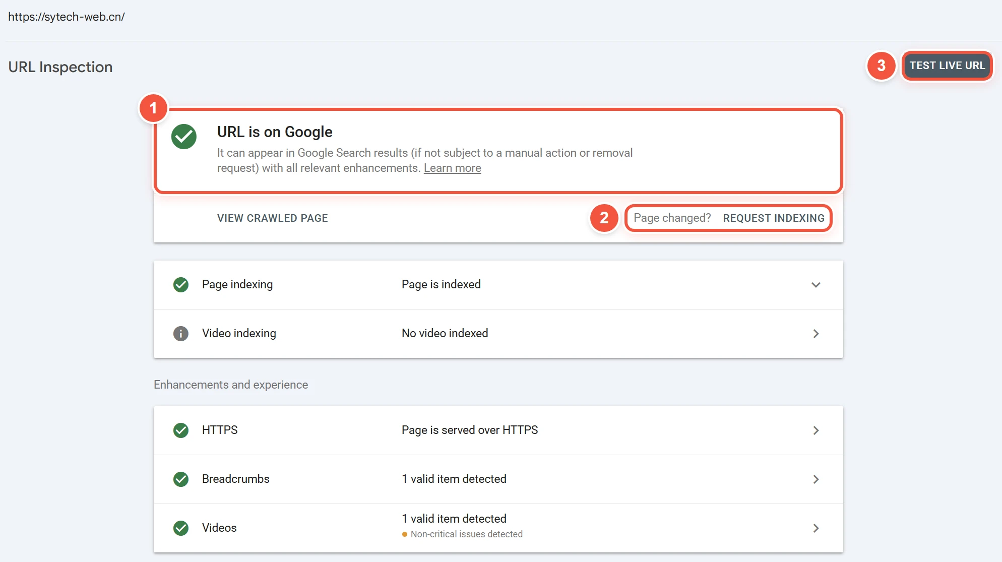
Task: Click the URL Inspection heading
Action: (60, 67)
